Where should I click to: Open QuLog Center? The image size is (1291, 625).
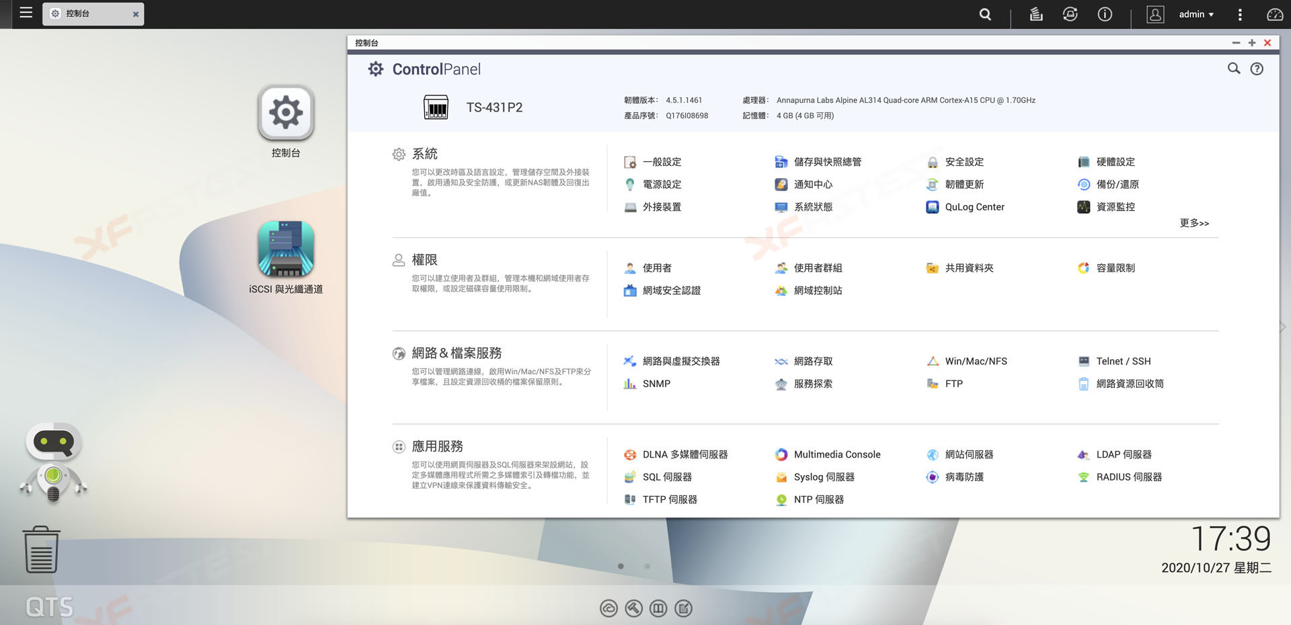pos(965,207)
